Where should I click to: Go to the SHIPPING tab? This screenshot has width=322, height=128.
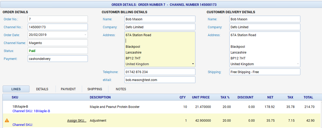tap(95, 89)
